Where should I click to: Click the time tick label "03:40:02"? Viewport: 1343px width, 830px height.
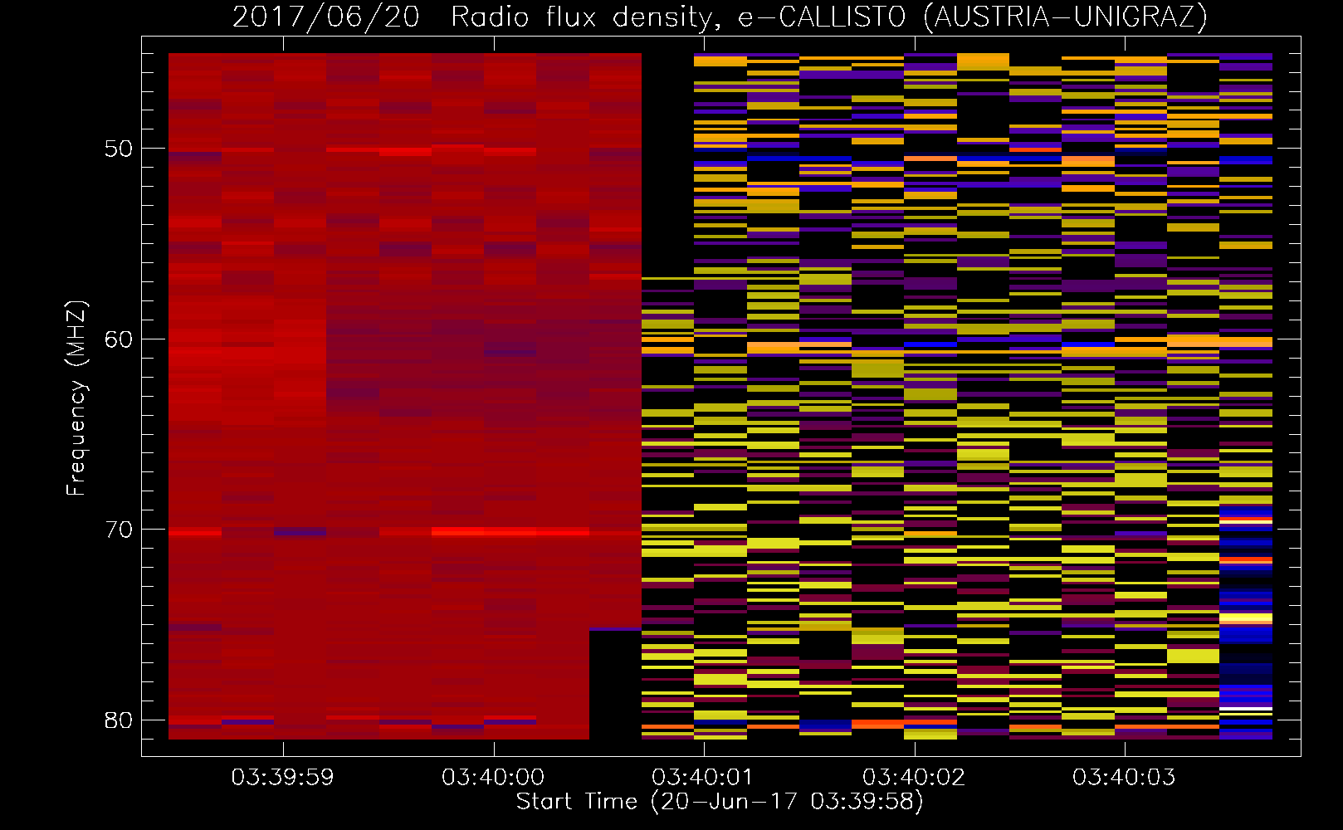coord(914,778)
